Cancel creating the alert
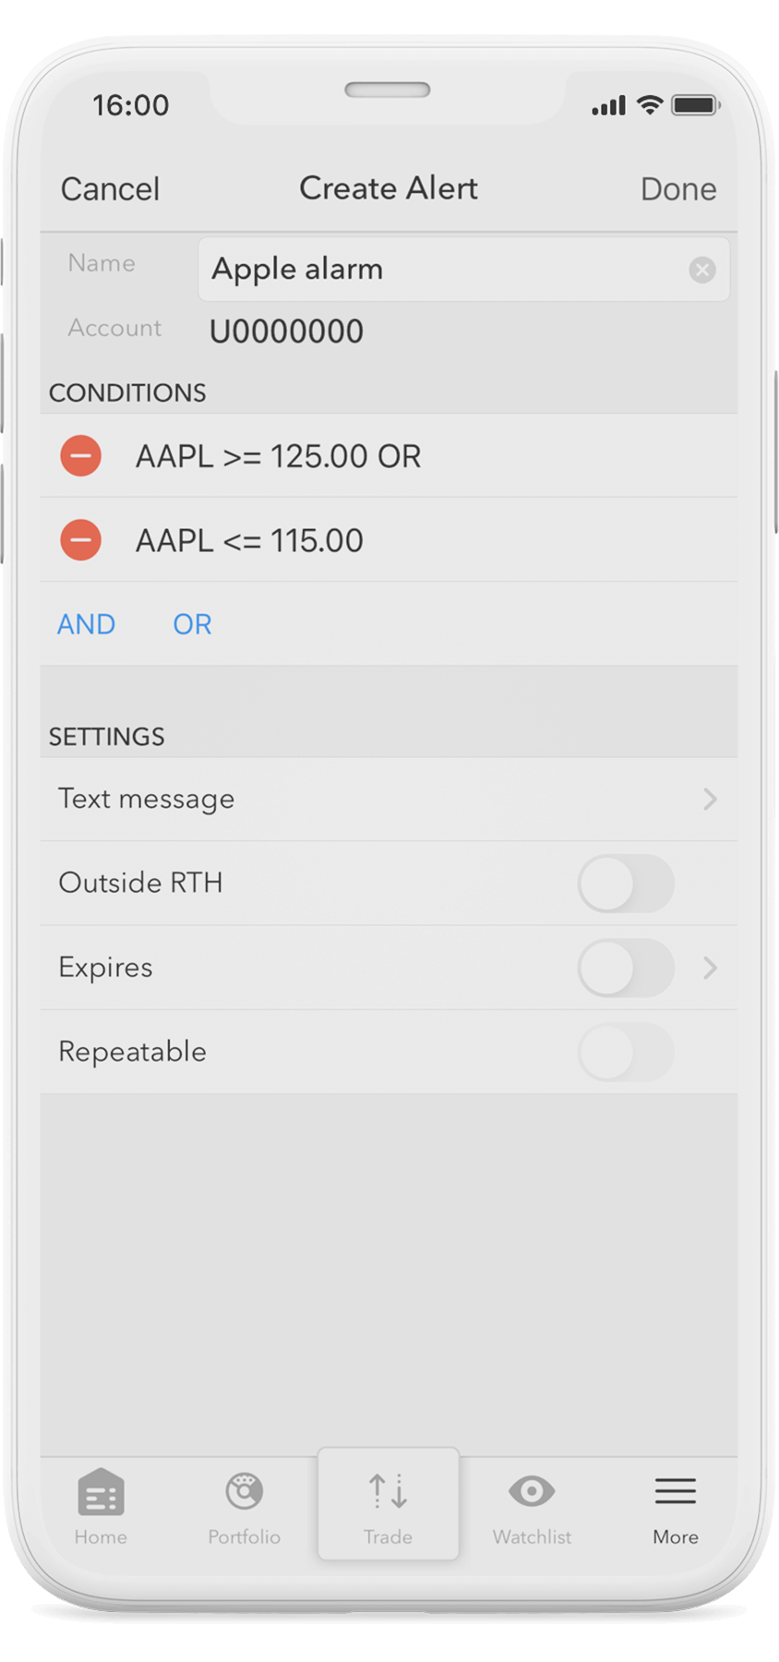This screenshot has width=779, height=1662. coord(110,188)
